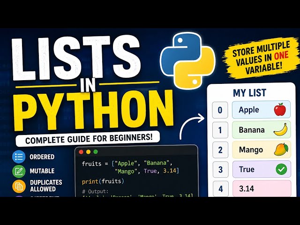Click the word IN between titles

(88, 85)
